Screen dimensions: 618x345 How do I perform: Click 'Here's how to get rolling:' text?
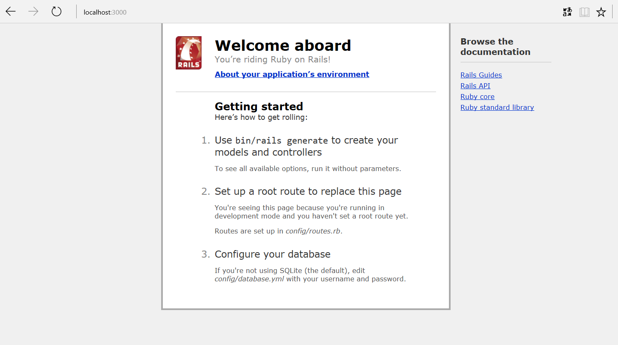pos(261,117)
